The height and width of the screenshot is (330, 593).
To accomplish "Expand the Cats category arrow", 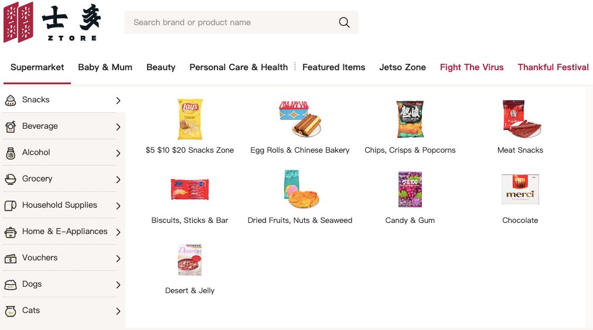I will (x=118, y=311).
